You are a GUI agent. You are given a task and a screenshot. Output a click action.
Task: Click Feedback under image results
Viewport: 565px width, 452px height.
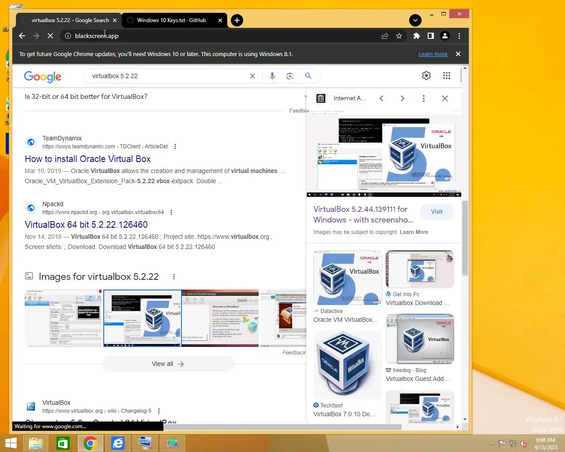tap(294, 353)
